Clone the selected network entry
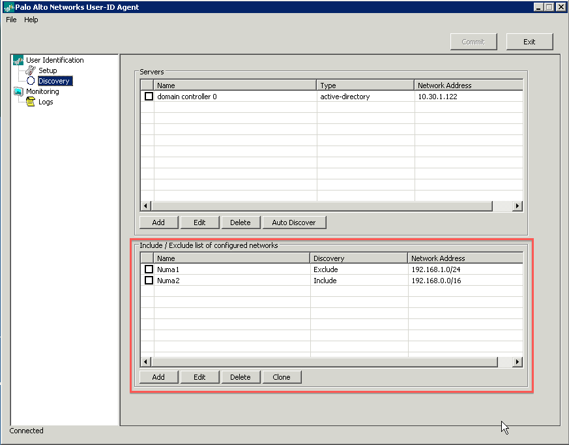The image size is (569, 445). [x=282, y=376]
